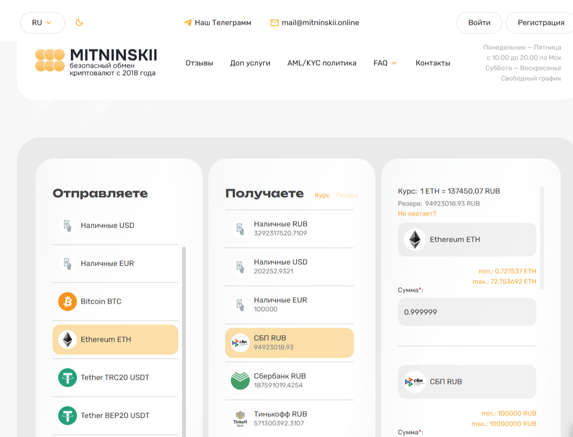Click Сбербанк RUB reserve 187591019.4254
The height and width of the screenshot is (437, 573).
point(278,385)
